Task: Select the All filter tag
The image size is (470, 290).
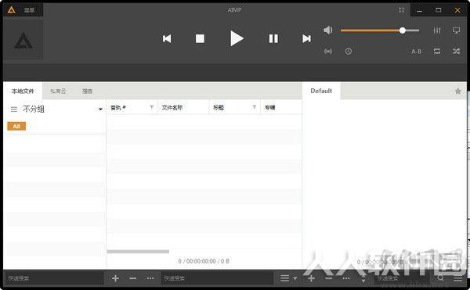Action: coord(16,126)
